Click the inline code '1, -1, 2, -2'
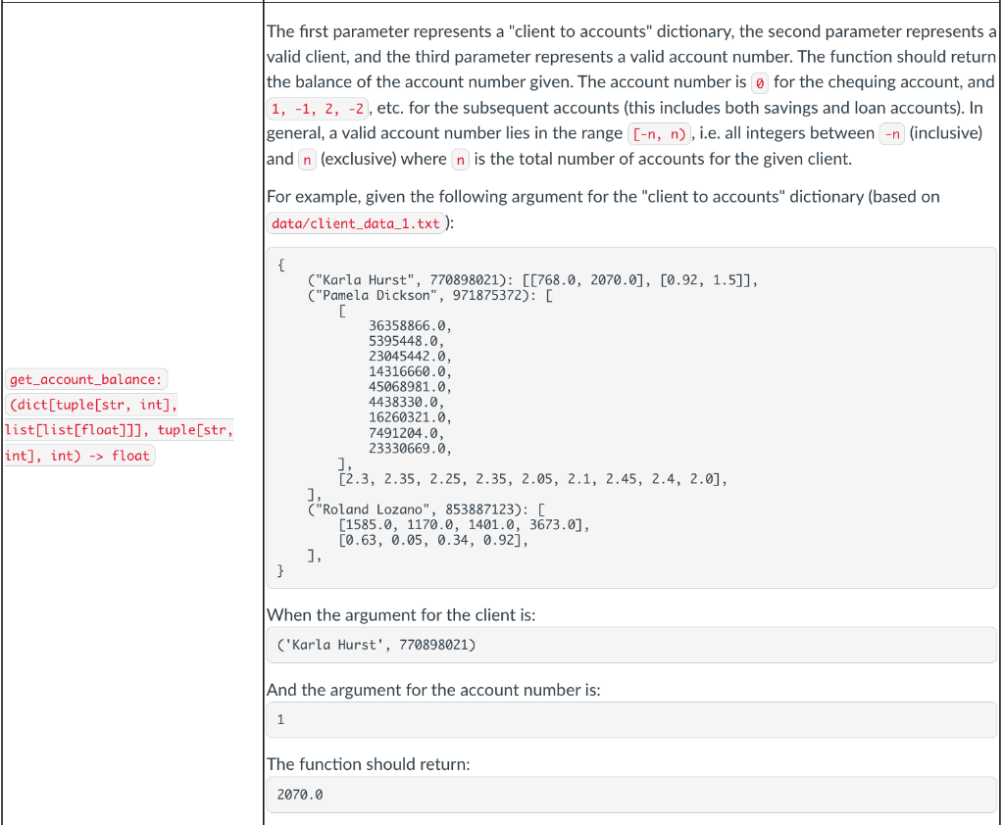Screen dimensions: 1004x825 tap(318, 108)
